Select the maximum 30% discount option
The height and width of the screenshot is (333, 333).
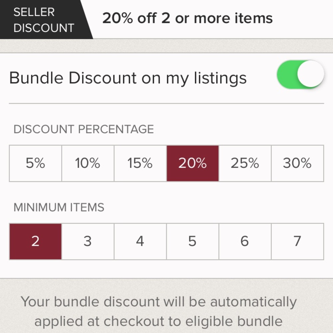point(297,163)
